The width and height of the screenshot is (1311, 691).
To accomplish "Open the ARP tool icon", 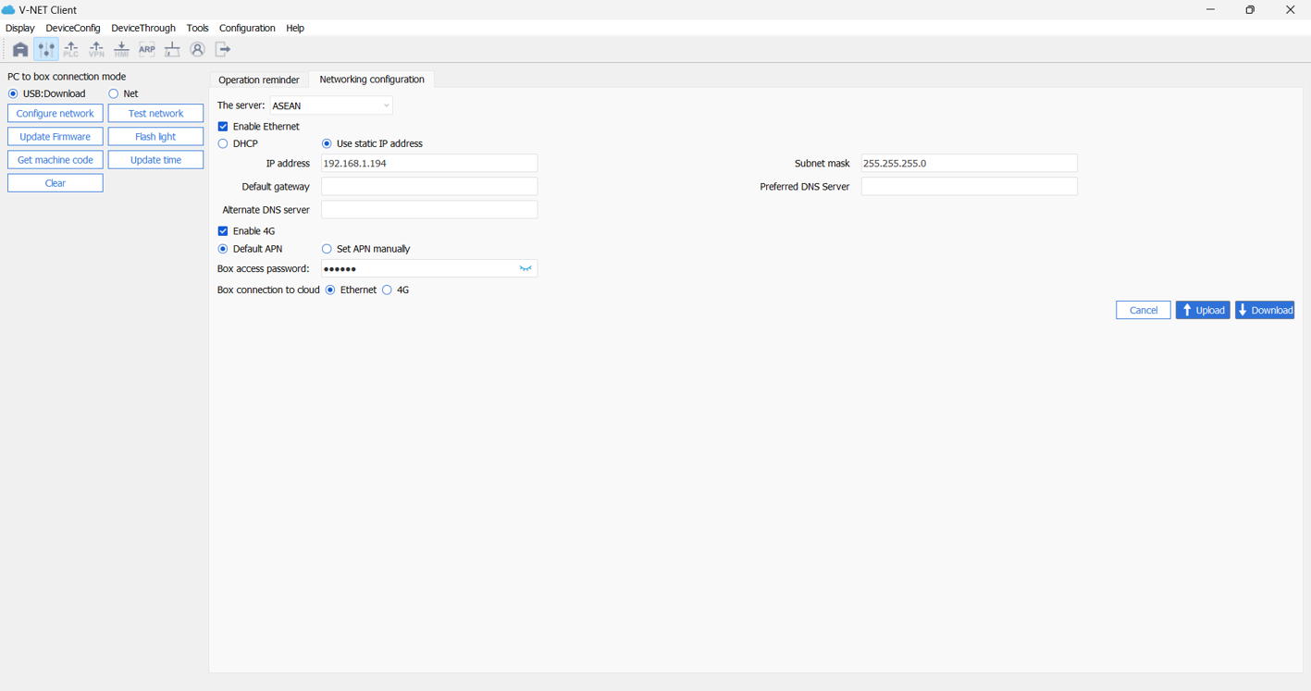I will 147,50.
